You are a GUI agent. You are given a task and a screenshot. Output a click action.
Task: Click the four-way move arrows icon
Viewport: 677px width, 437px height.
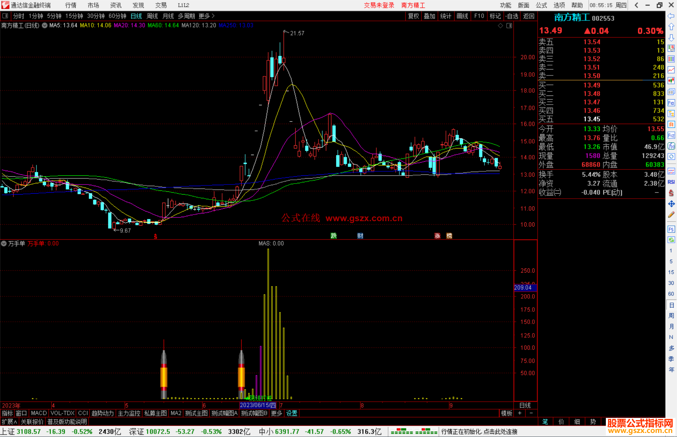(x=671, y=204)
